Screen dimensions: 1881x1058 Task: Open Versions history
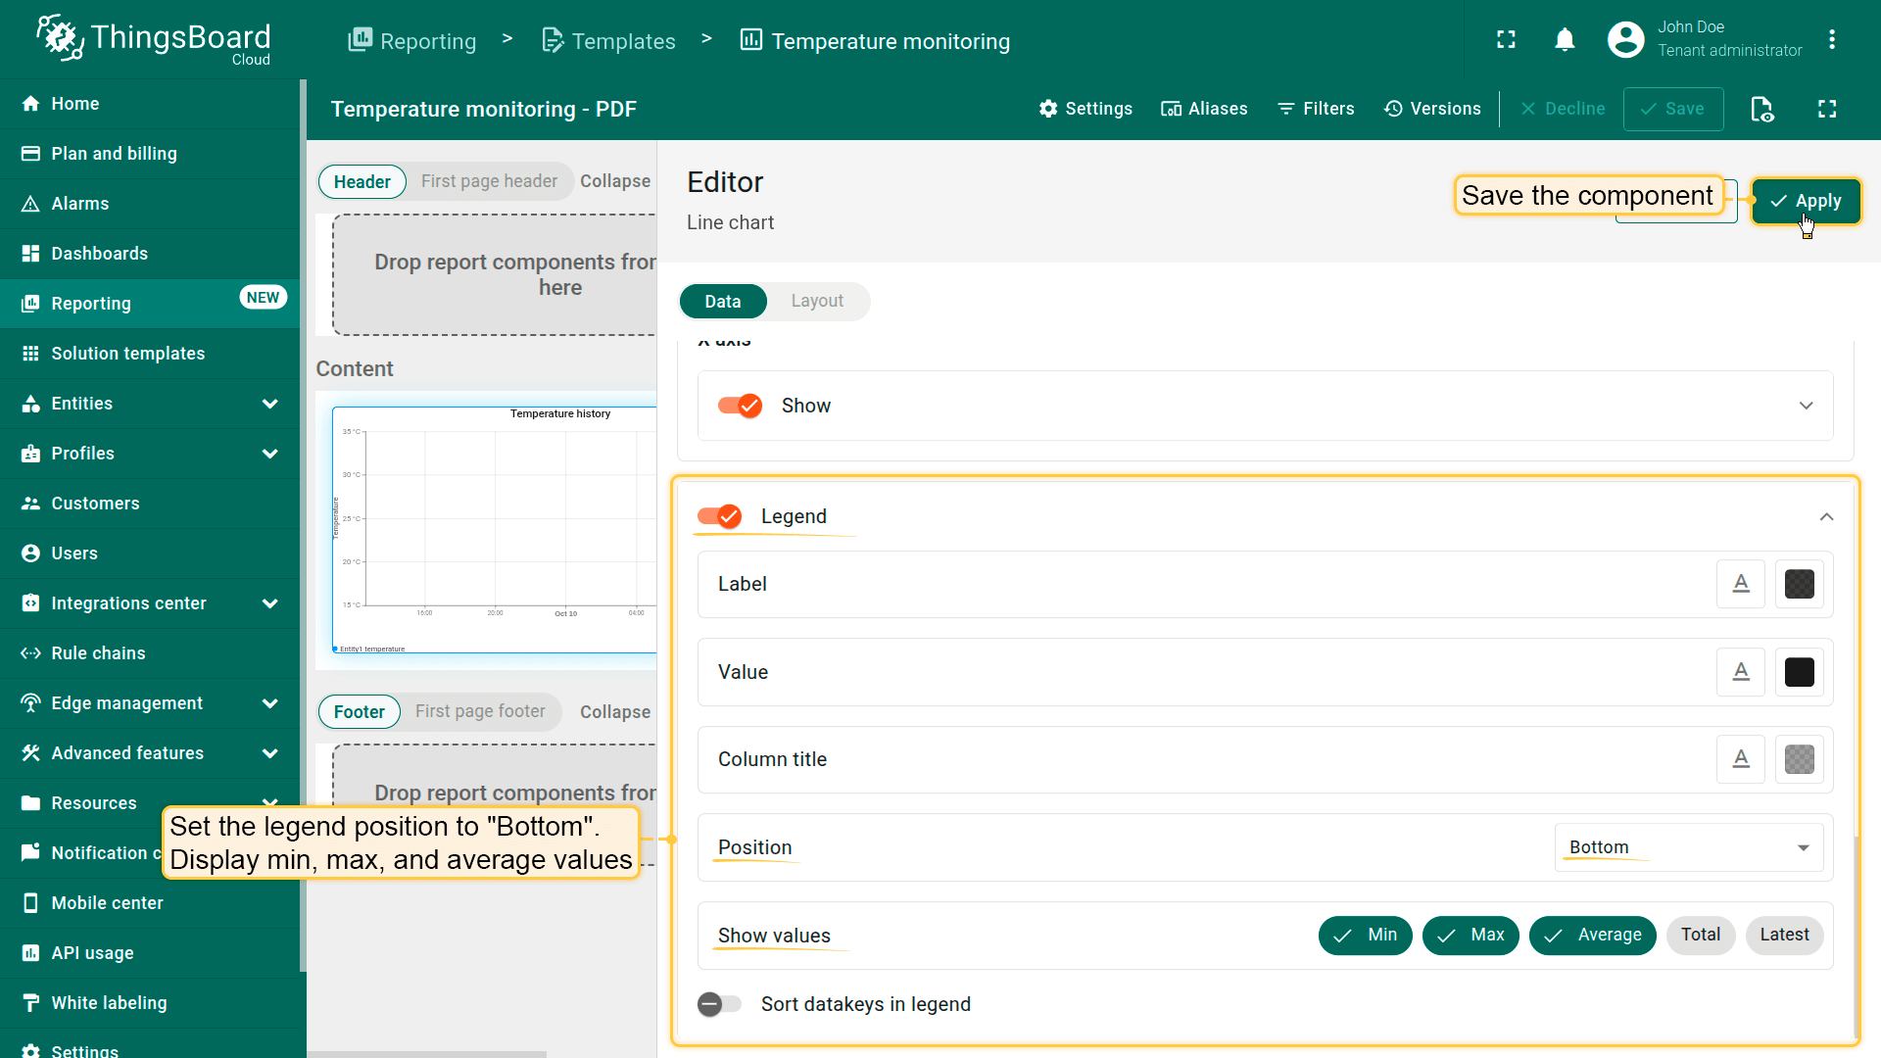click(x=1432, y=109)
